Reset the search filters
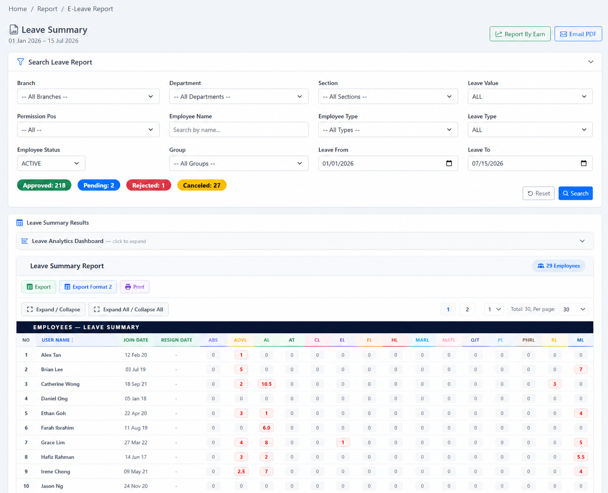The height and width of the screenshot is (493, 608). click(539, 193)
